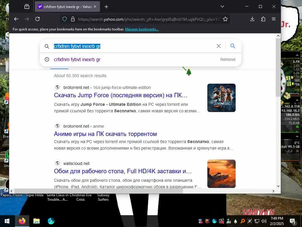Collapse the drive gadget section arrow

pos(297,137)
